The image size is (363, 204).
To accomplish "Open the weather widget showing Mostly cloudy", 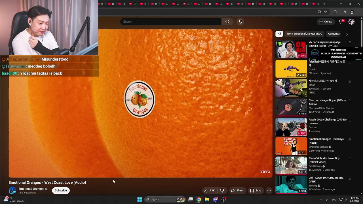I will (14, 199).
